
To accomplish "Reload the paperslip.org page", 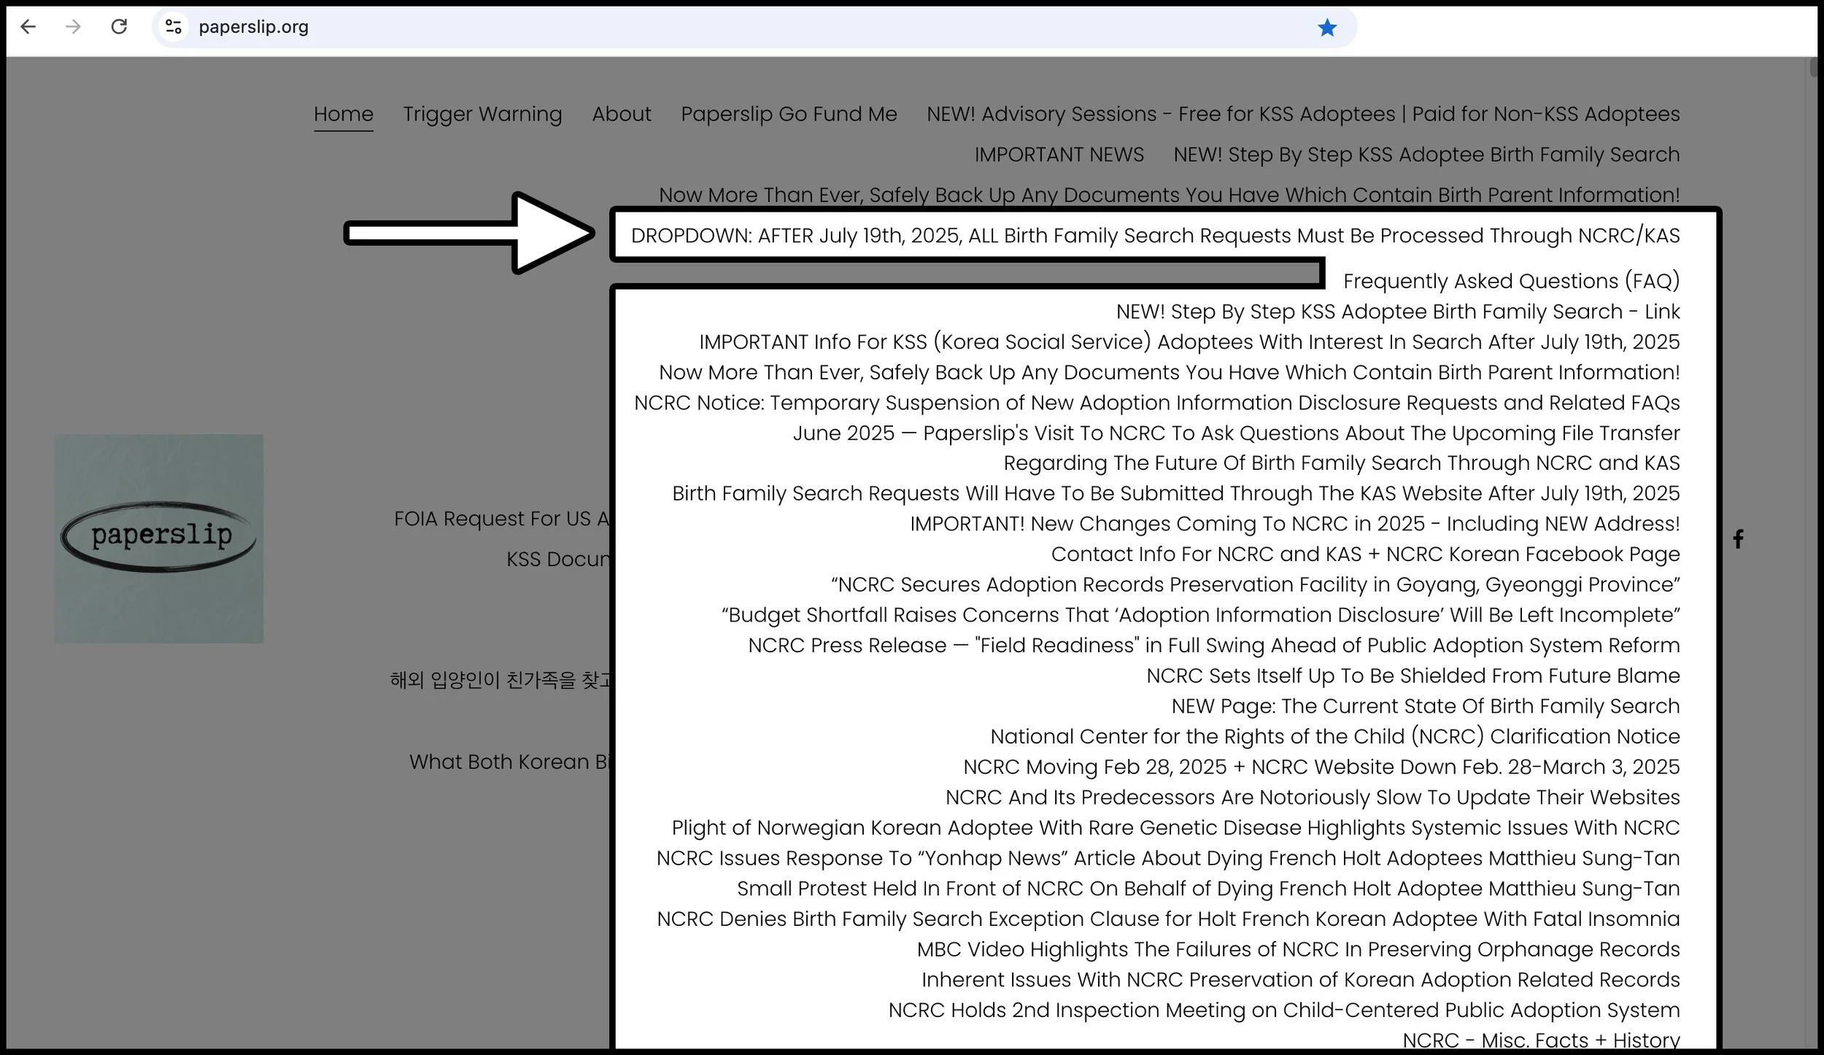I will (x=119, y=27).
